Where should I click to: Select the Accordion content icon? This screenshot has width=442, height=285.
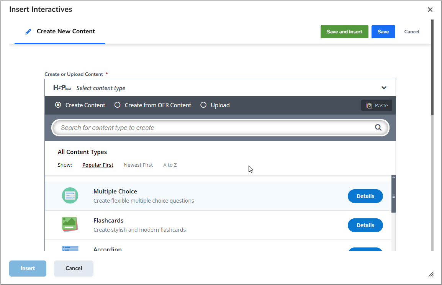point(70,249)
